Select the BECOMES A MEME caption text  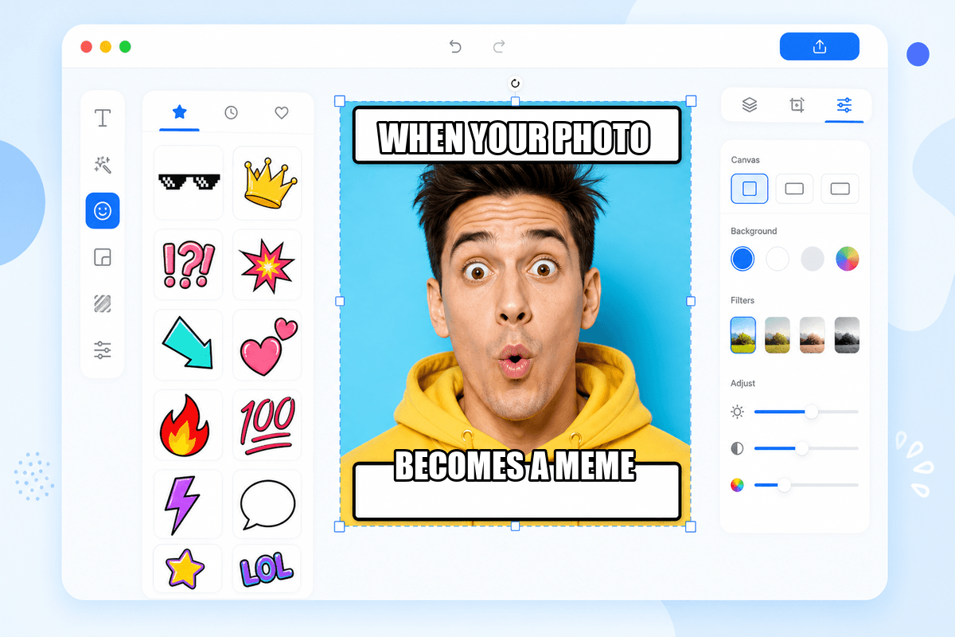(515, 465)
